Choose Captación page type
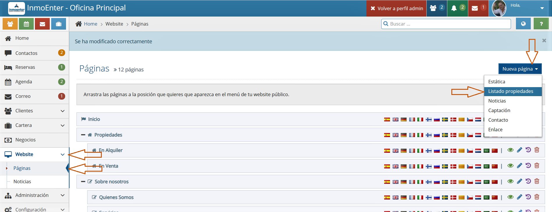Screen dimensions: 552x212 (x=513, y=110)
